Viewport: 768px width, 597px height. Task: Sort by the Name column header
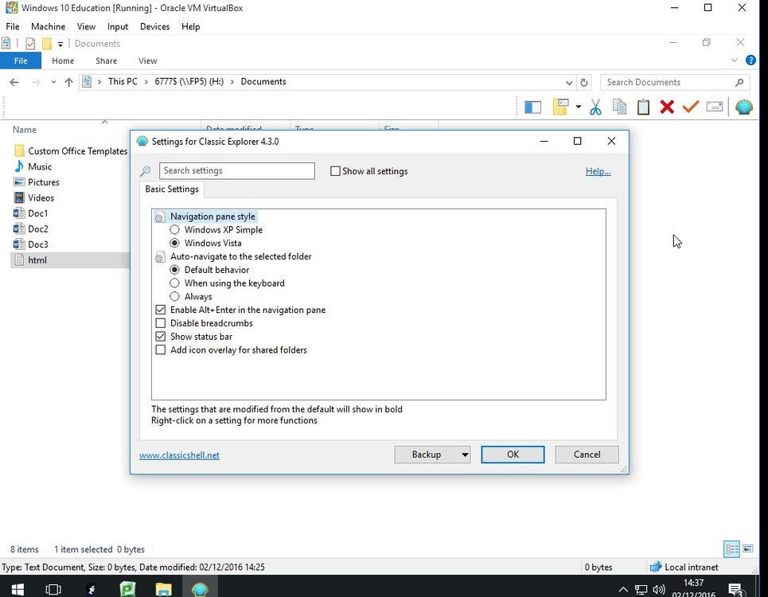click(x=25, y=130)
